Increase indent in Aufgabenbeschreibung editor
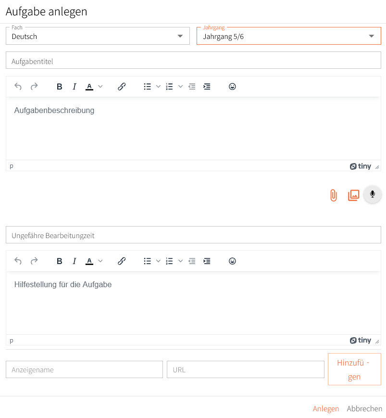This screenshot has width=386, height=418. click(207, 87)
